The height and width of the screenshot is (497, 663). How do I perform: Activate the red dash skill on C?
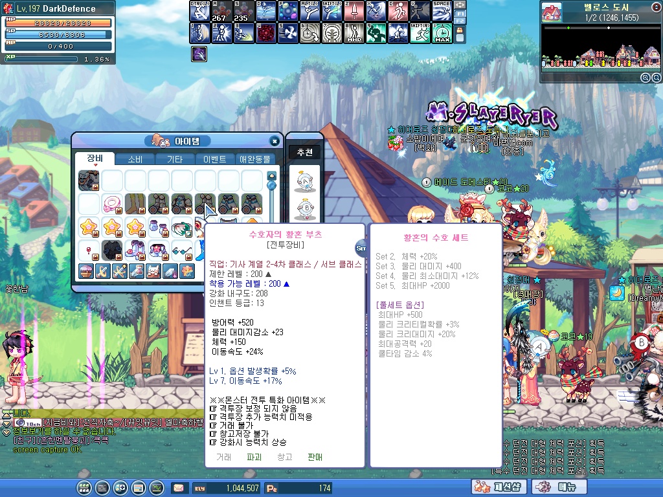click(398, 11)
